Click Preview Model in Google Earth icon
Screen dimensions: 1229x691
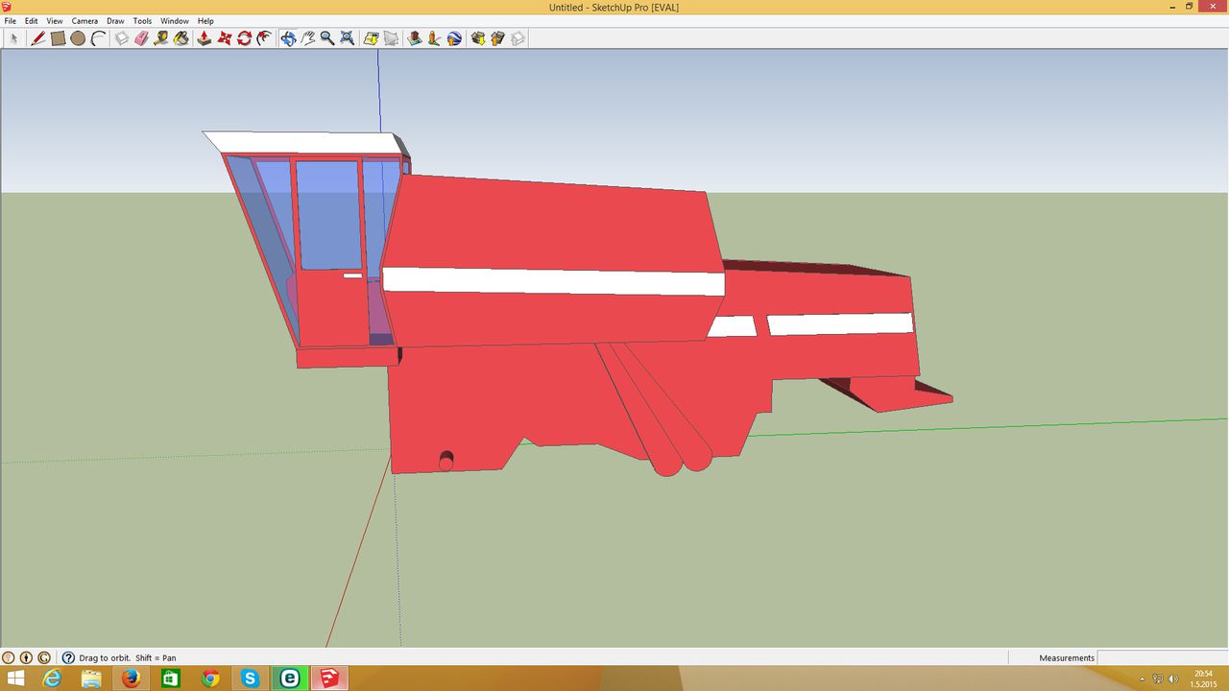tap(454, 38)
